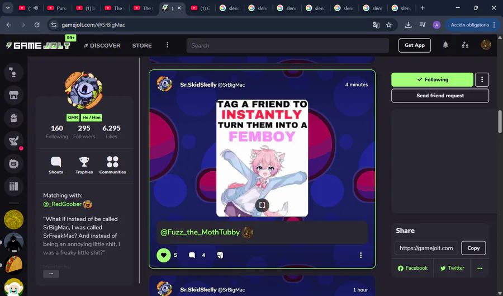Toggle the Following button
This screenshot has width=503, height=296.
432,79
